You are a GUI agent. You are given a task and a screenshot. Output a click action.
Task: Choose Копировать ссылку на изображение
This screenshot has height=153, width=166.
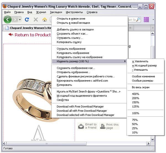(90, 57)
